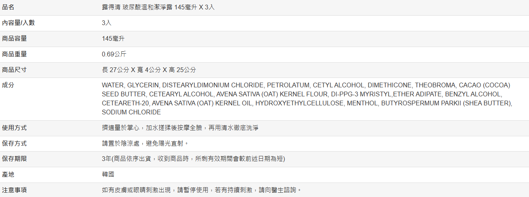Click the 產地 label
This screenshot has width=529, height=197.
8,174
